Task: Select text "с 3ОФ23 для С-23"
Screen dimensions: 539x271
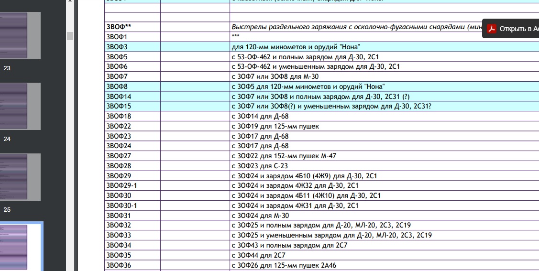Action: point(259,166)
